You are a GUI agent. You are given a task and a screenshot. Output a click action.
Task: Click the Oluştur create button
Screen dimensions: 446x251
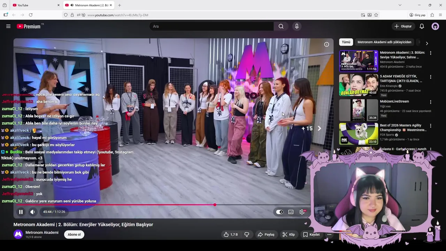[403, 26]
